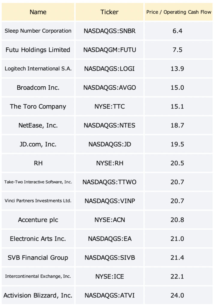The height and width of the screenshot is (307, 216).
Task: Select the NASDAQGS:ATVI ticker cell
Action: (x=109, y=295)
